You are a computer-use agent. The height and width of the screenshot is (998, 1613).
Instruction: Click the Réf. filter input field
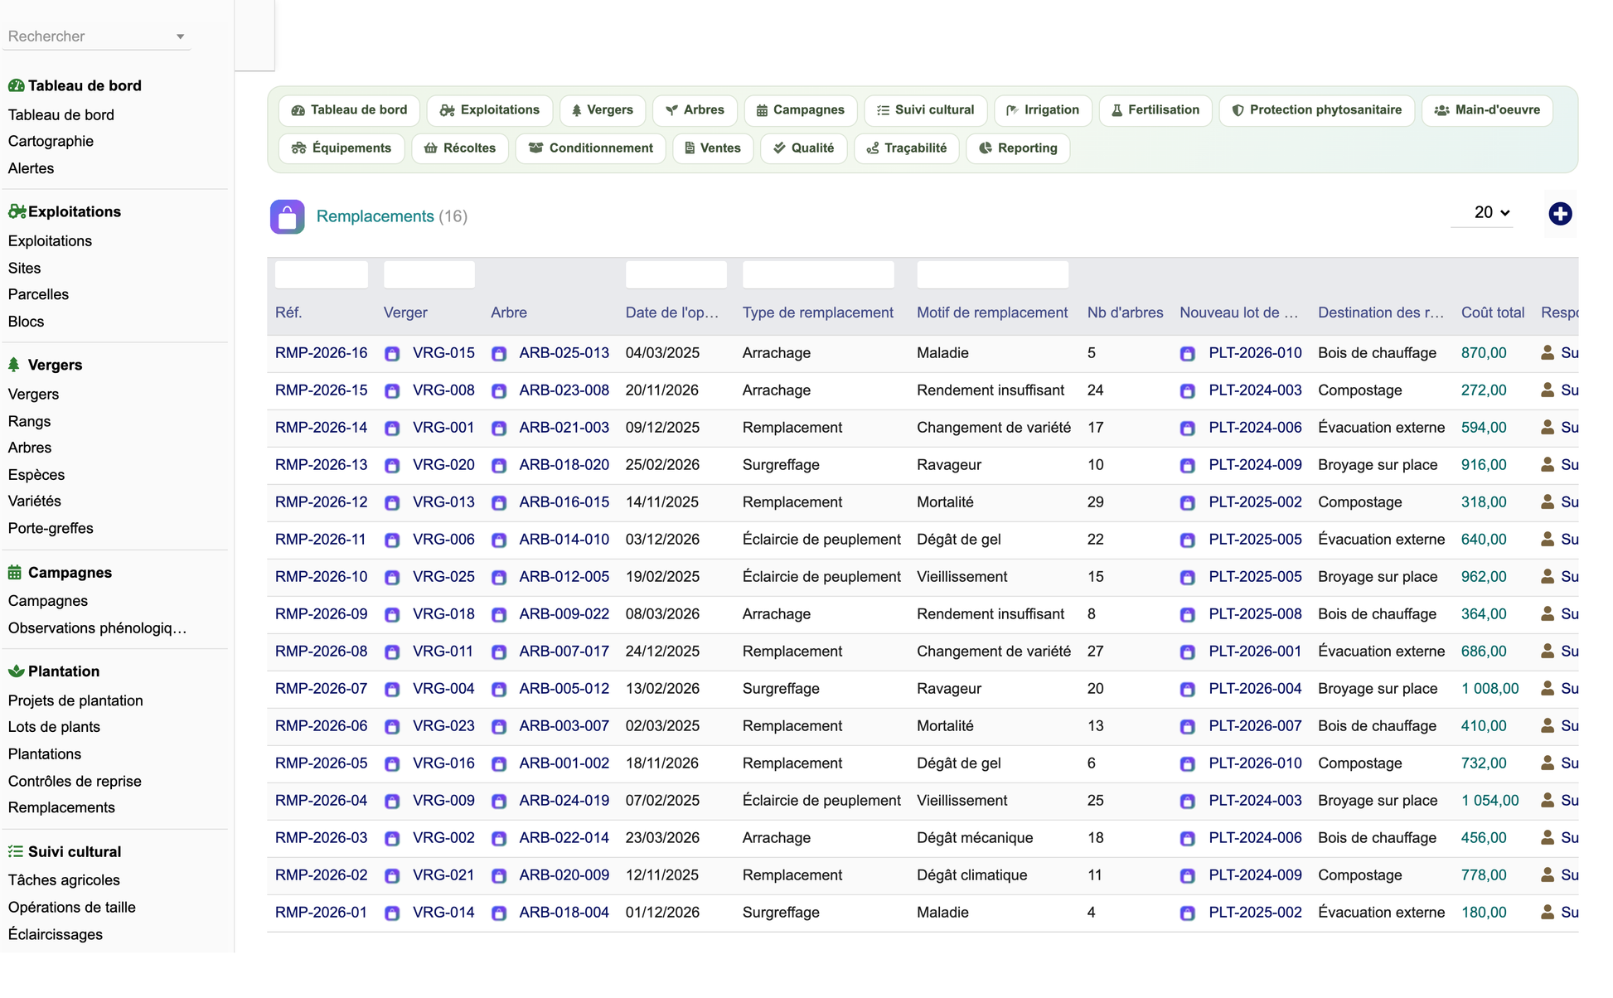321,274
